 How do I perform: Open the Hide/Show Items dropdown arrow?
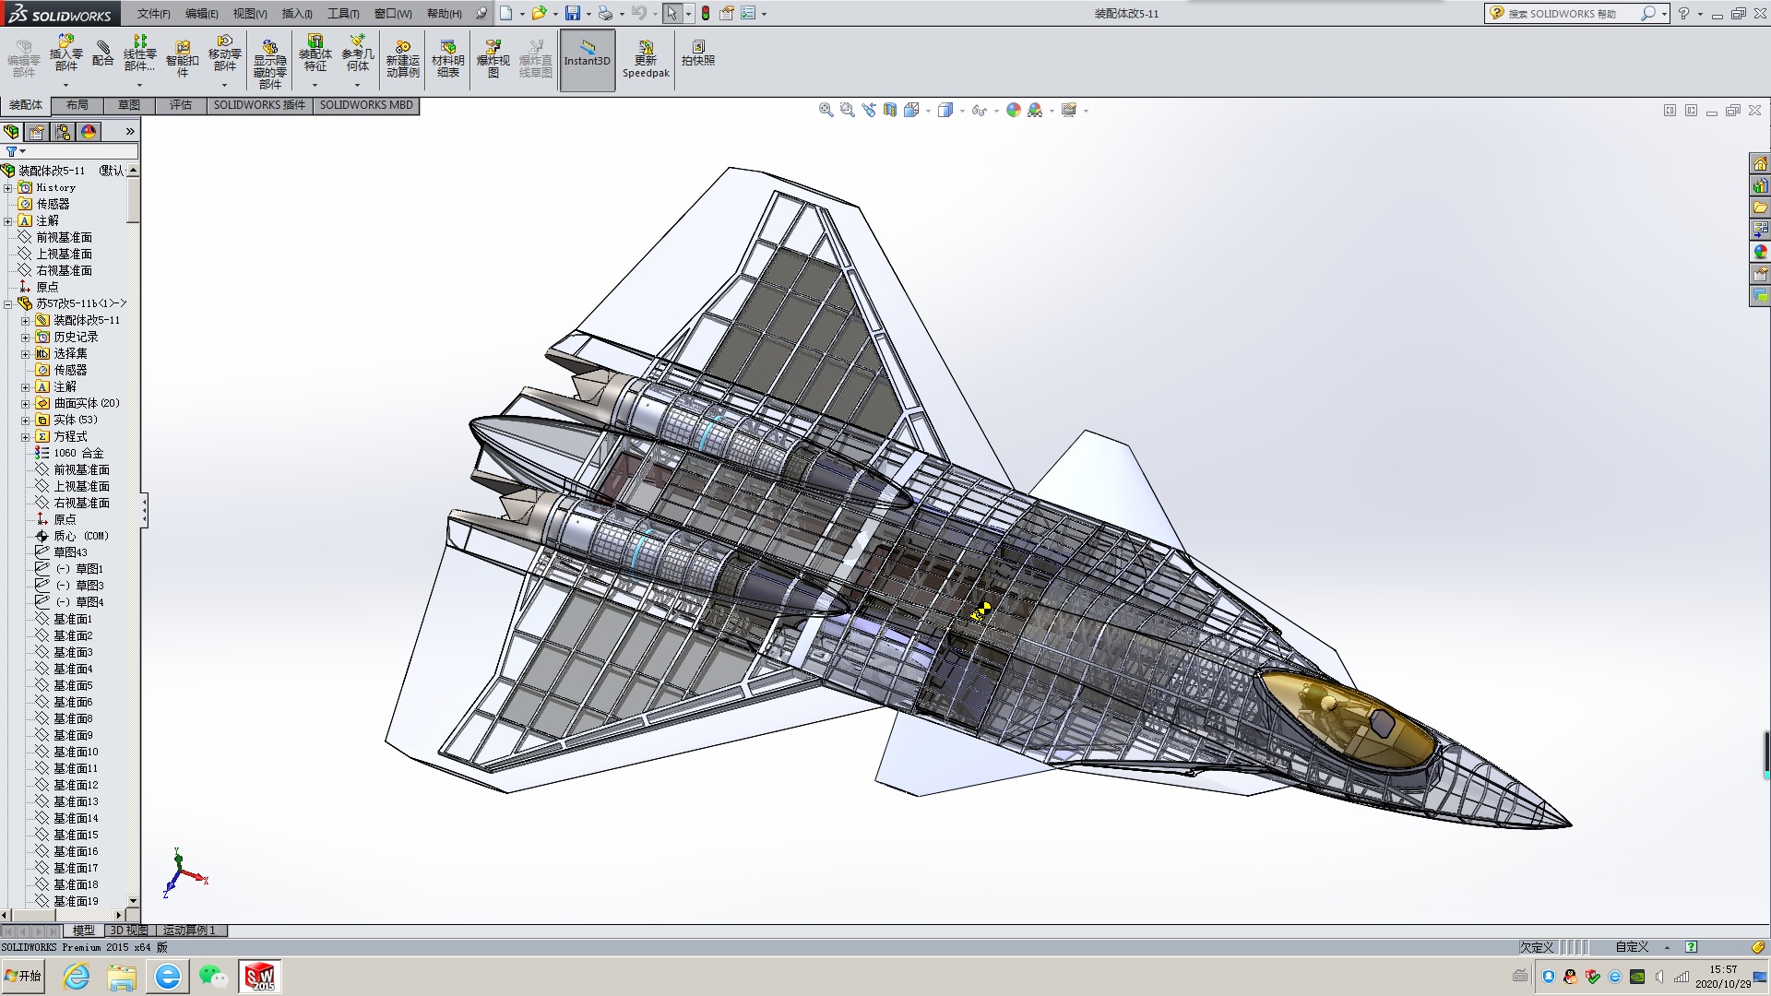[x=996, y=111]
